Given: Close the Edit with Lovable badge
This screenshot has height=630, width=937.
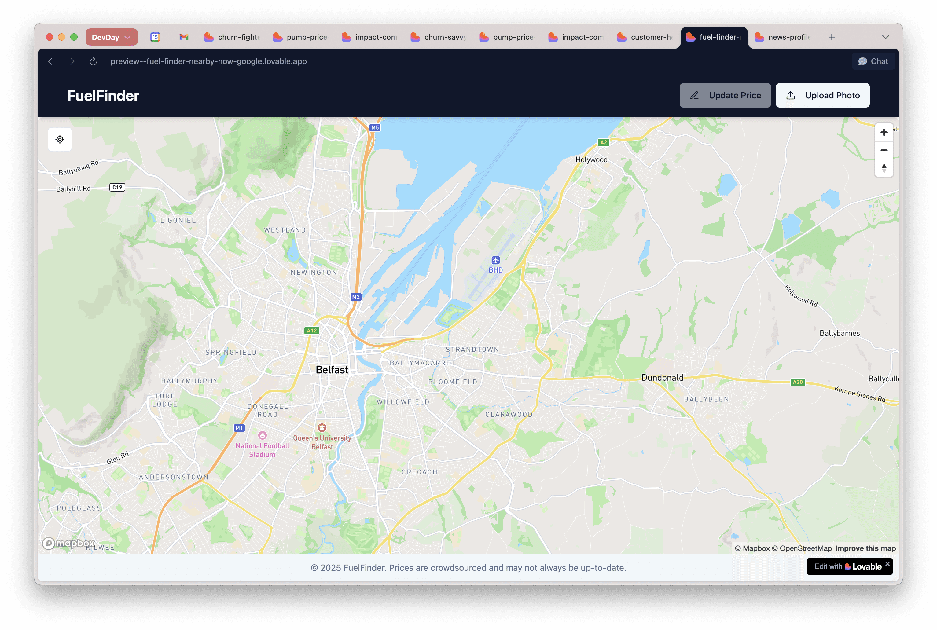Looking at the screenshot, I should click(887, 564).
